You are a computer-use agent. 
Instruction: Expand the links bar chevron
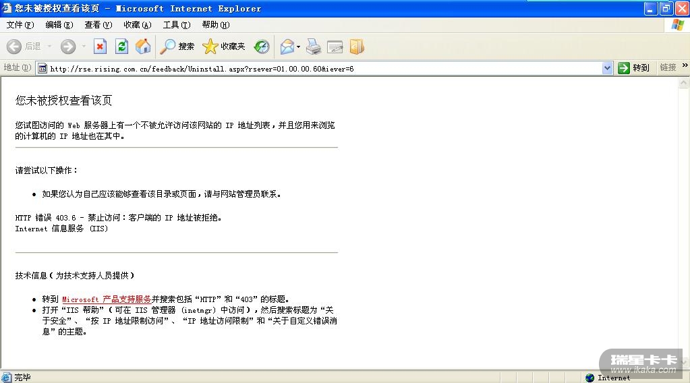(x=685, y=65)
